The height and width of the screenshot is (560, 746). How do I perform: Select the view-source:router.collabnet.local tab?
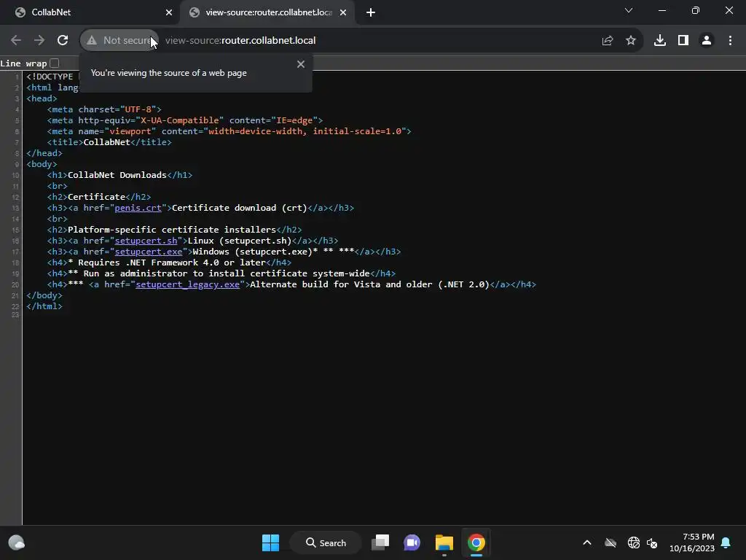click(x=269, y=12)
